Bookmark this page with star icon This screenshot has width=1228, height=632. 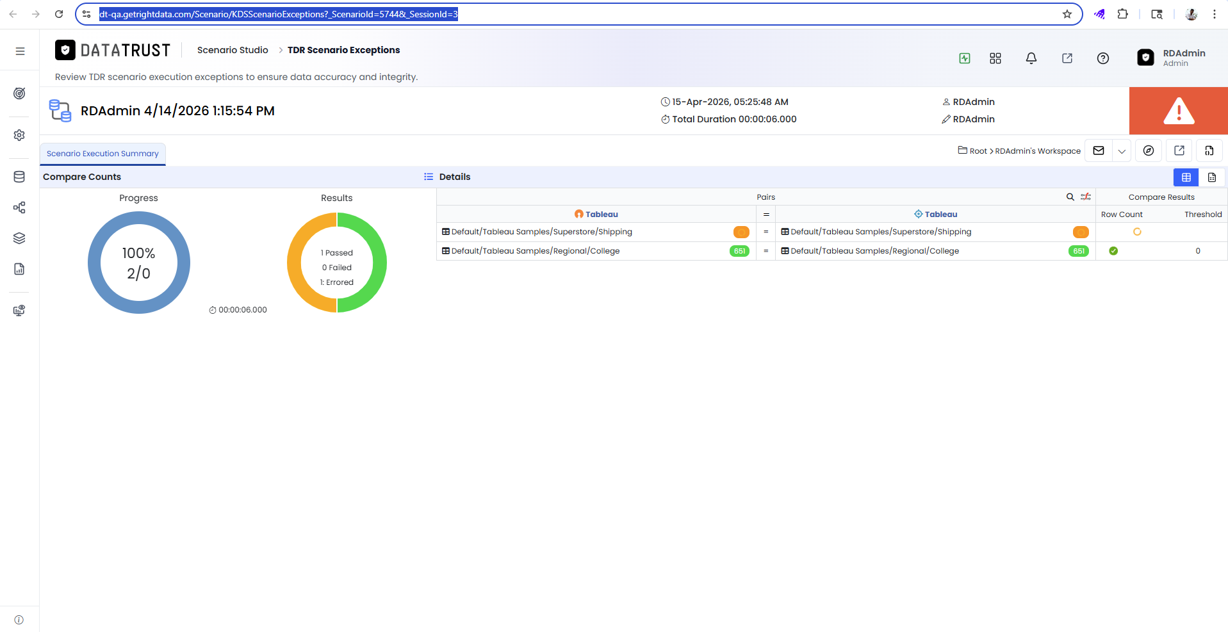[x=1067, y=14]
